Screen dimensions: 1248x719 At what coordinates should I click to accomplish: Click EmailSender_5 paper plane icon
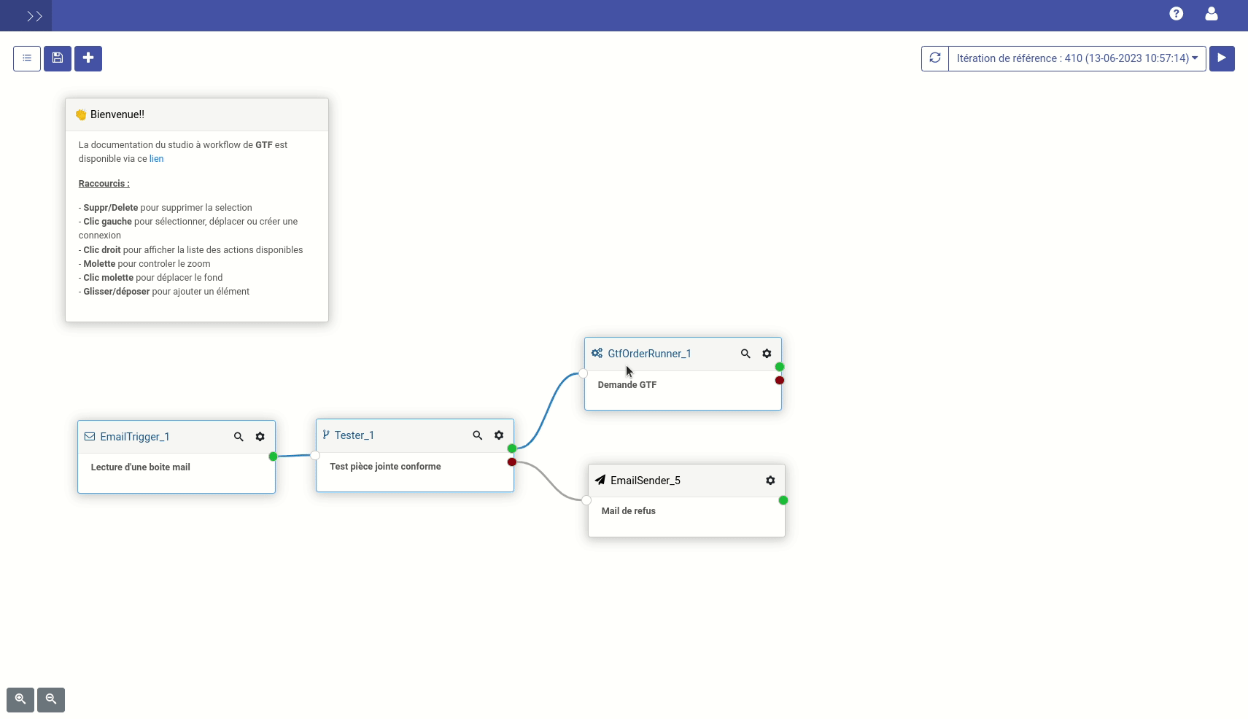pos(600,480)
